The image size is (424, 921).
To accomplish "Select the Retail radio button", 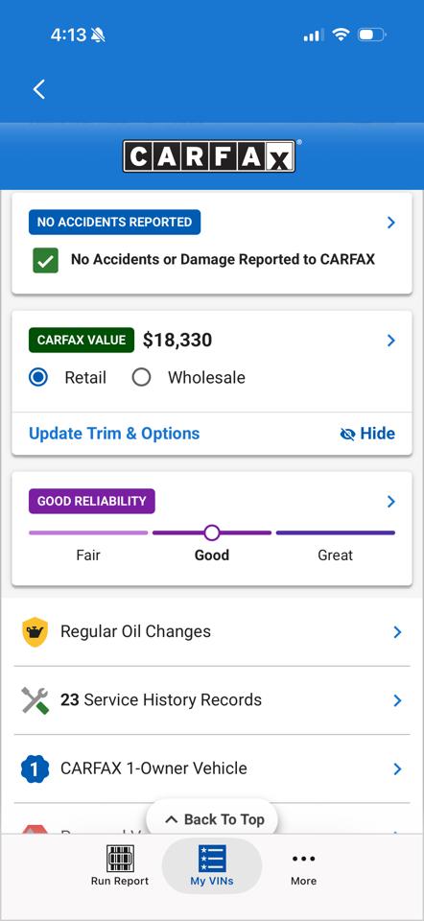I will [38, 377].
